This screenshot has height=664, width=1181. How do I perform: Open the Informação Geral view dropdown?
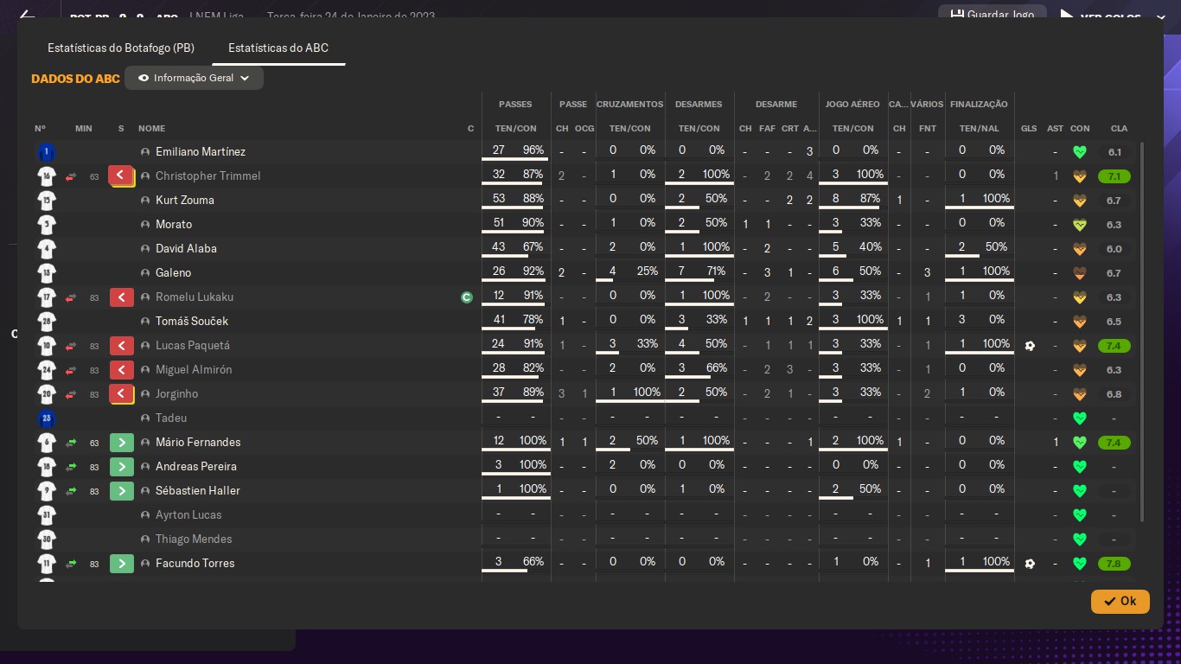coord(194,78)
